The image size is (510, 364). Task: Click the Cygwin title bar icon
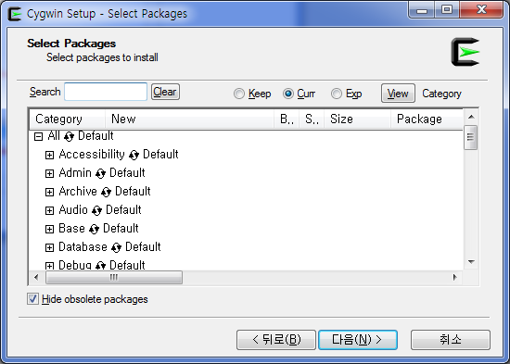point(15,14)
